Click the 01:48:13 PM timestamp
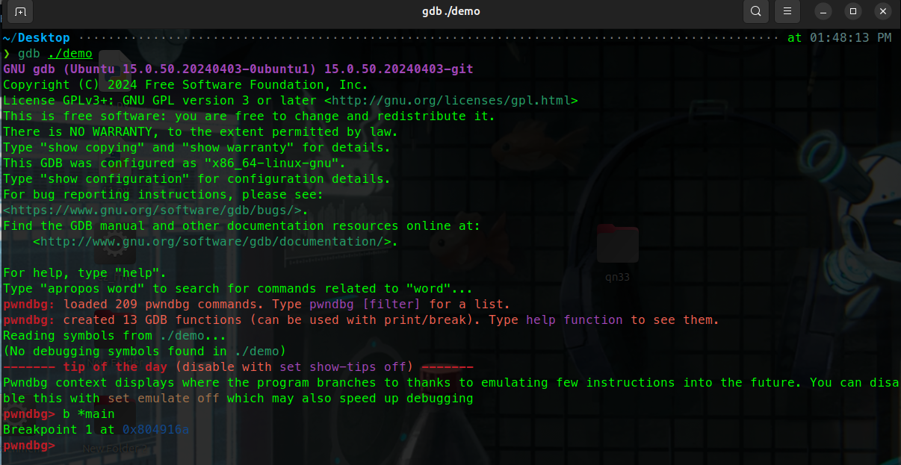This screenshot has width=901, height=465. [850, 38]
